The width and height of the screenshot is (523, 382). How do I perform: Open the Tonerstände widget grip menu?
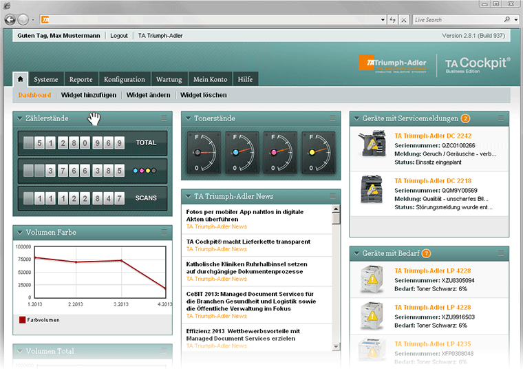pyautogui.click(x=332, y=118)
